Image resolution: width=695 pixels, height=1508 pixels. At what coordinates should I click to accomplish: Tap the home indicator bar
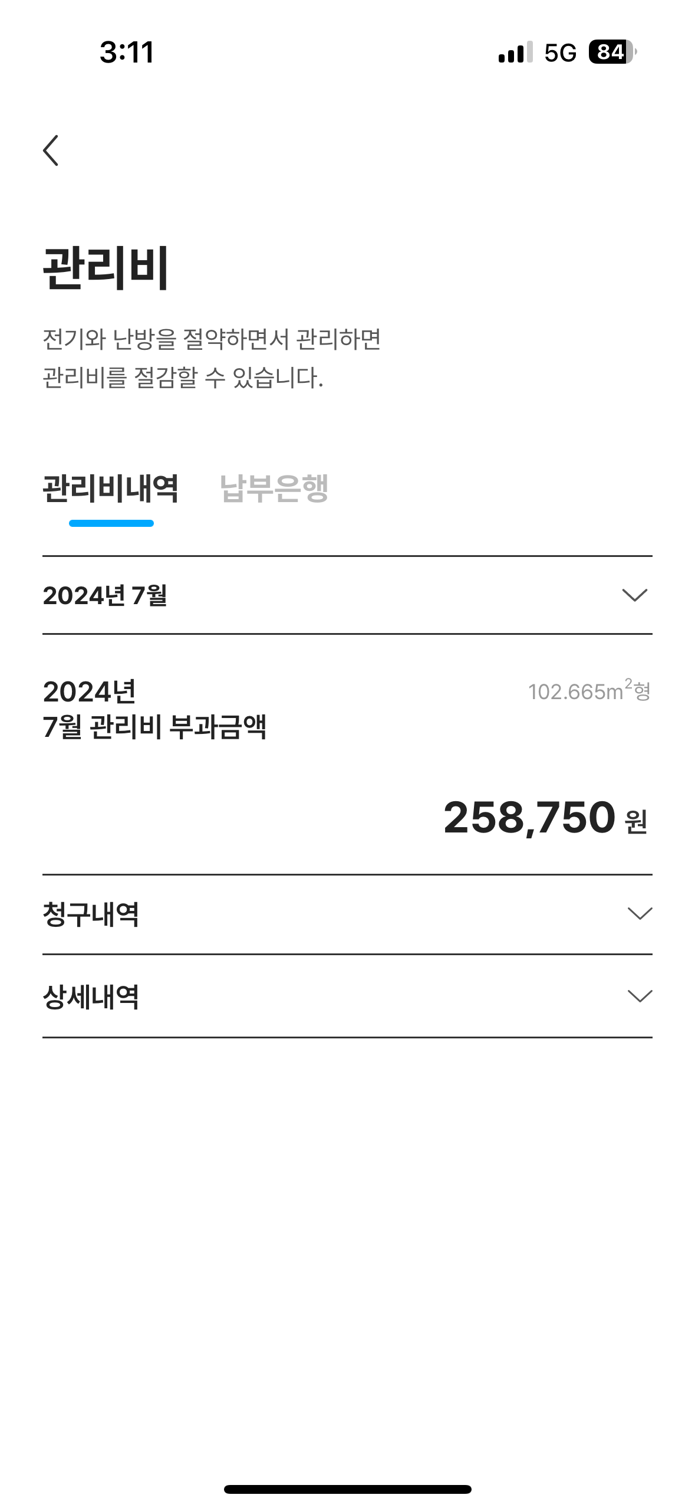pos(347,1489)
